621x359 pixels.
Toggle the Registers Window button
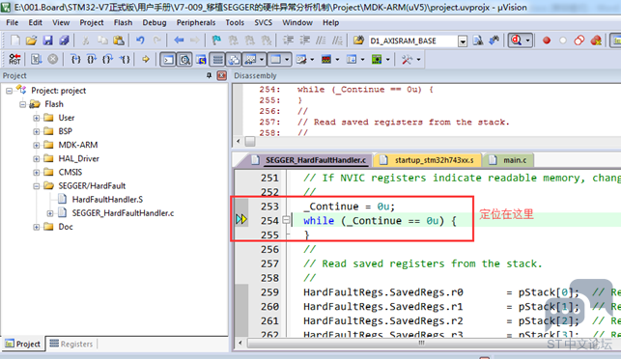click(x=218, y=60)
